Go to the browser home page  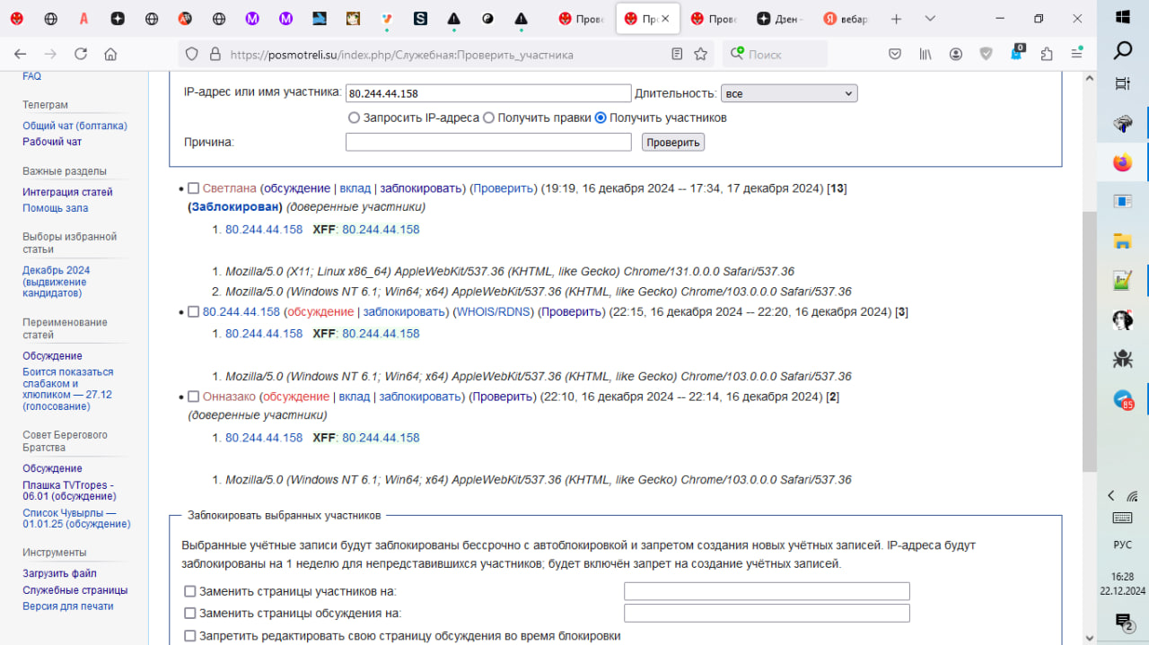coord(110,54)
